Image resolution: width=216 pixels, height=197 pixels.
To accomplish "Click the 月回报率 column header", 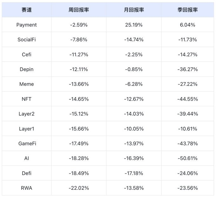I will [x=134, y=10].
